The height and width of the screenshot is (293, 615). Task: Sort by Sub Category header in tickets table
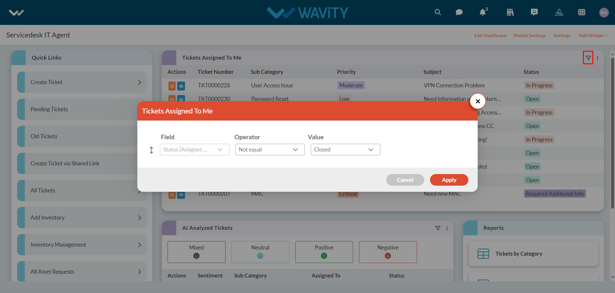pyautogui.click(x=267, y=72)
